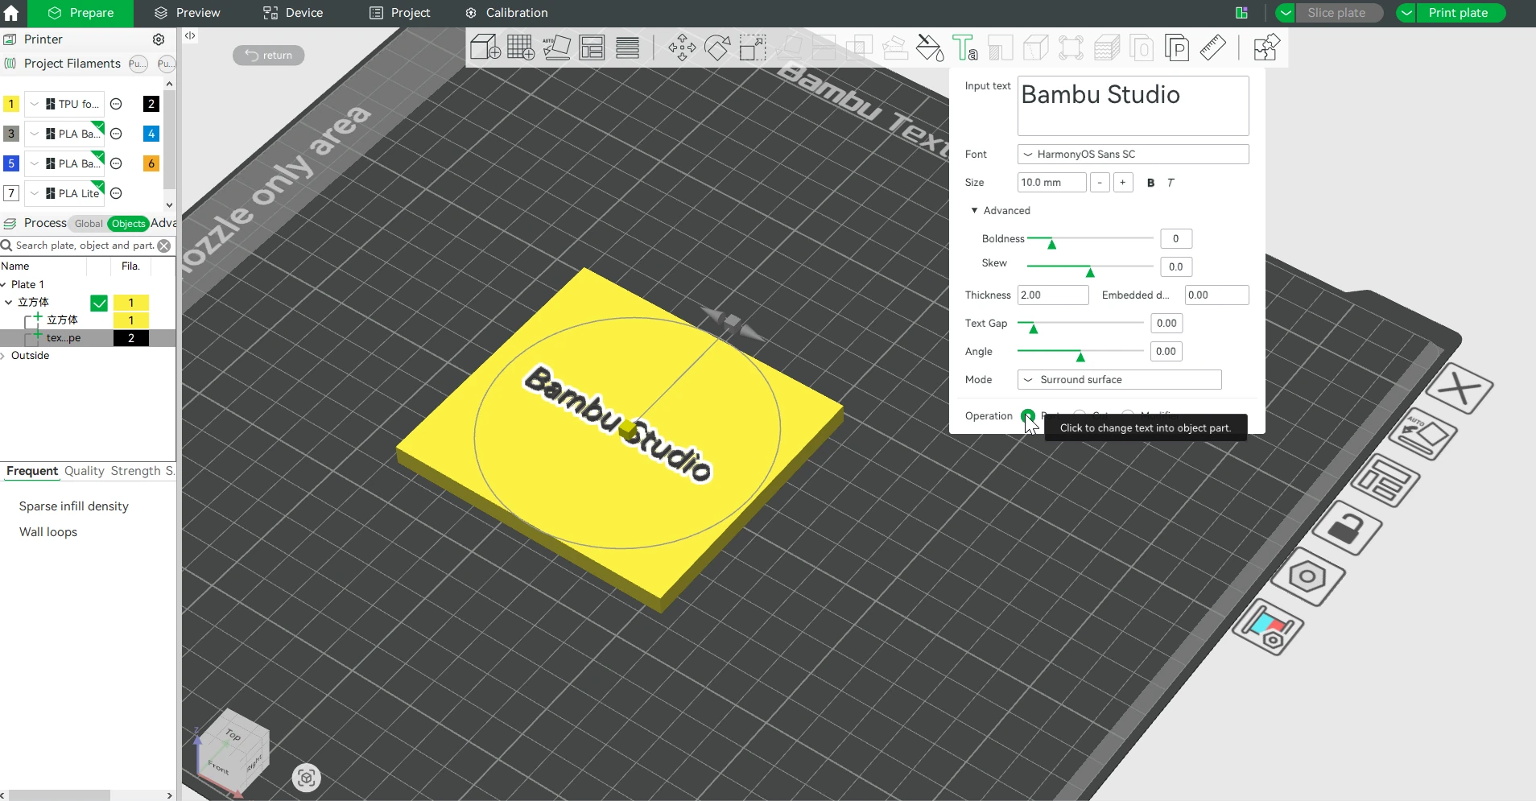Collapse the Advanced text settings section
This screenshot has height=801, width=1536.
tap(974, 210)
